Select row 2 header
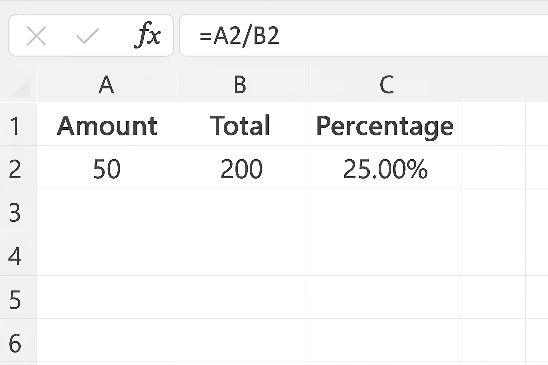Viewport: 548px width, 365px height. point(15,169)
